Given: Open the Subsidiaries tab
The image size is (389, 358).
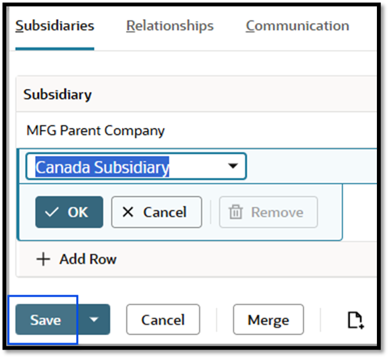Looking at the screenshot, I should pos(55,26).
